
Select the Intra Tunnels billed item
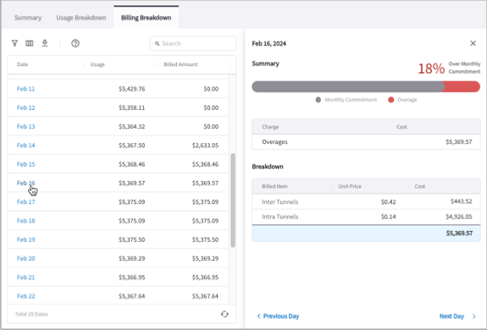coord(279,217)
